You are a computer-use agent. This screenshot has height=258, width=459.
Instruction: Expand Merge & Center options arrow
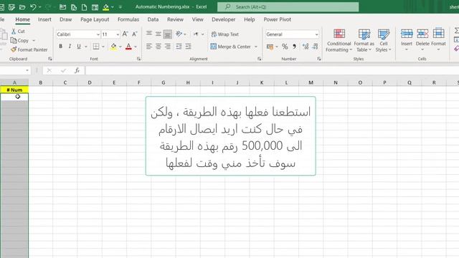[256, 47]
